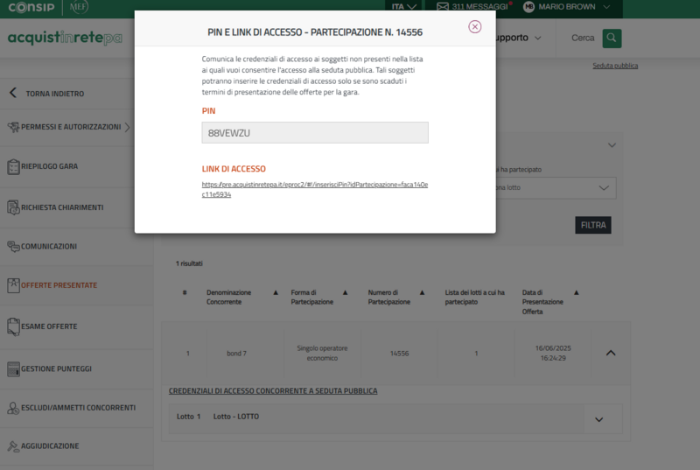Screen dimensions: 700x470
Task: Go back via Torna Indietro
Action: tap(54, 94)
